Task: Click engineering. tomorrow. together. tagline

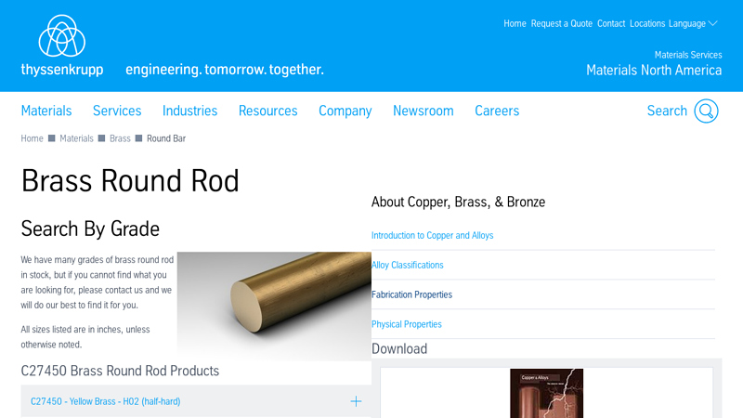Action: 225,70
